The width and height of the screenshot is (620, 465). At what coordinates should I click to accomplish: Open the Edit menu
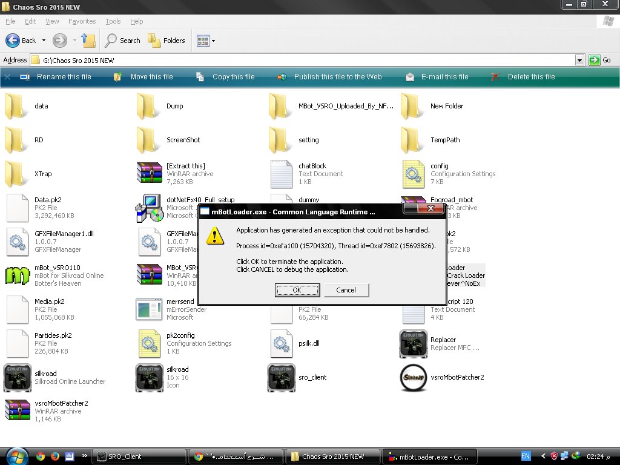(x=30, y=21)
